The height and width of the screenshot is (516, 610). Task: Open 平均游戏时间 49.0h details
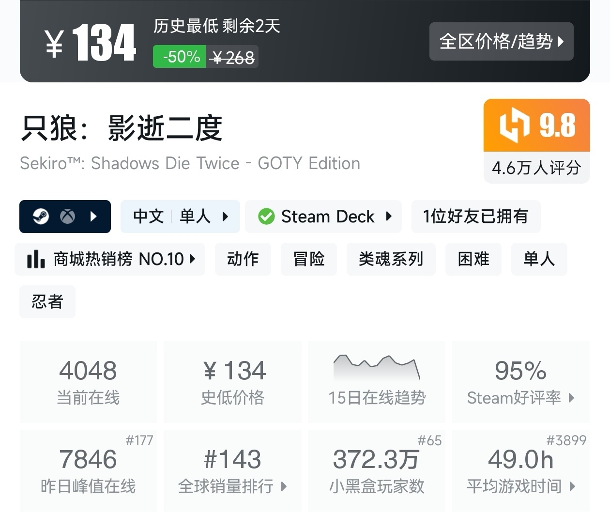[520, 470]
